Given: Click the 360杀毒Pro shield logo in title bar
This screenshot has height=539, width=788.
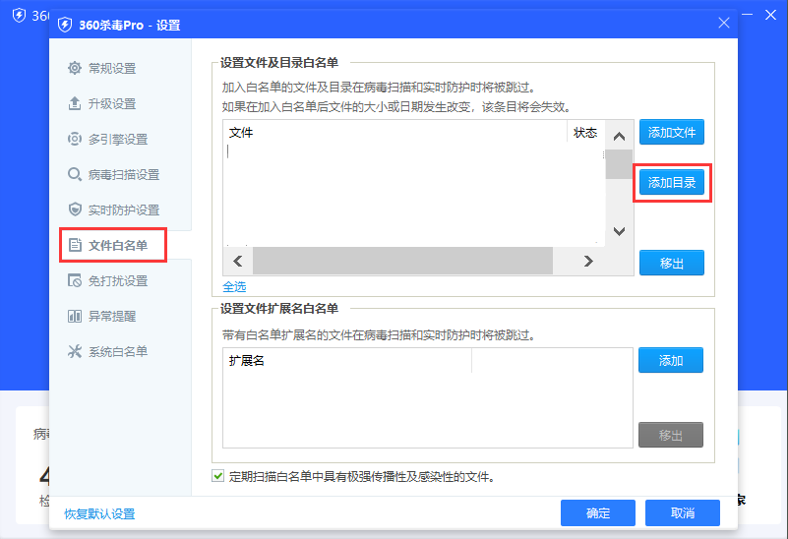Looking at the screenshot, I should [x=65, y=25].
